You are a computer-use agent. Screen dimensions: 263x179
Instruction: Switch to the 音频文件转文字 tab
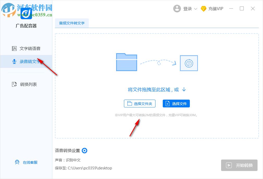click(72, 23)
